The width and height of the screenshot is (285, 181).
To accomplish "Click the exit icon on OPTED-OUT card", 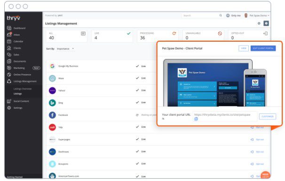I will click(265, 33).
